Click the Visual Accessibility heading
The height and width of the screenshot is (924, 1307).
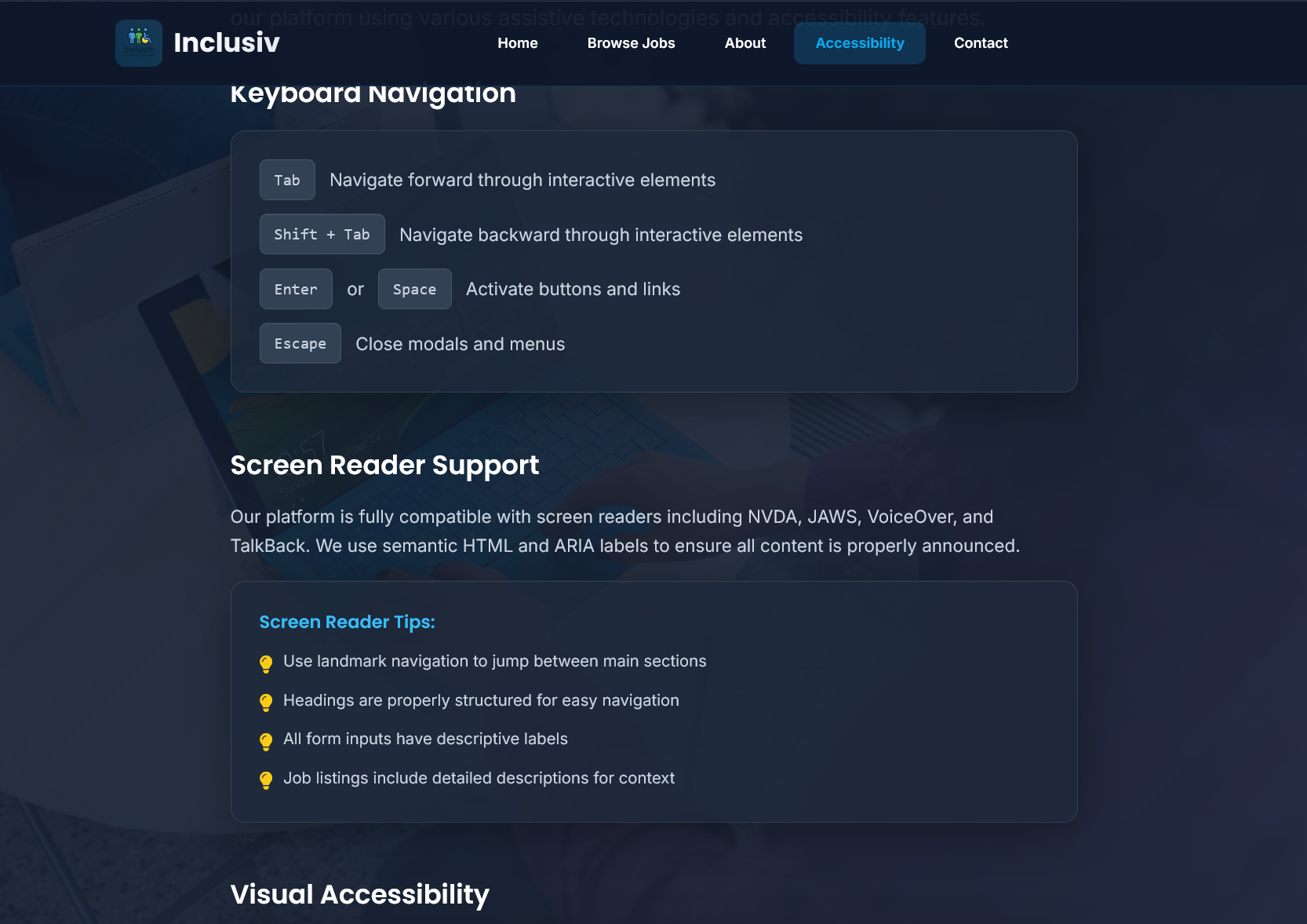(360, 895)
